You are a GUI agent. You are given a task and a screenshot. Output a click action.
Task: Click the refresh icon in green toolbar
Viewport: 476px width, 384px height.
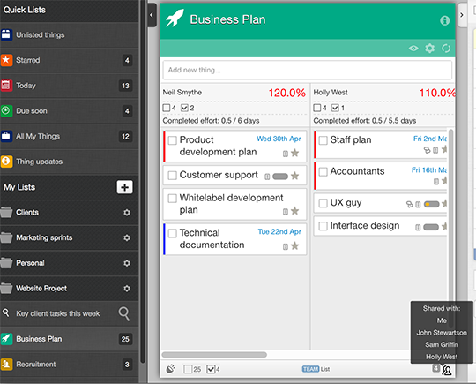coord(446,48)
